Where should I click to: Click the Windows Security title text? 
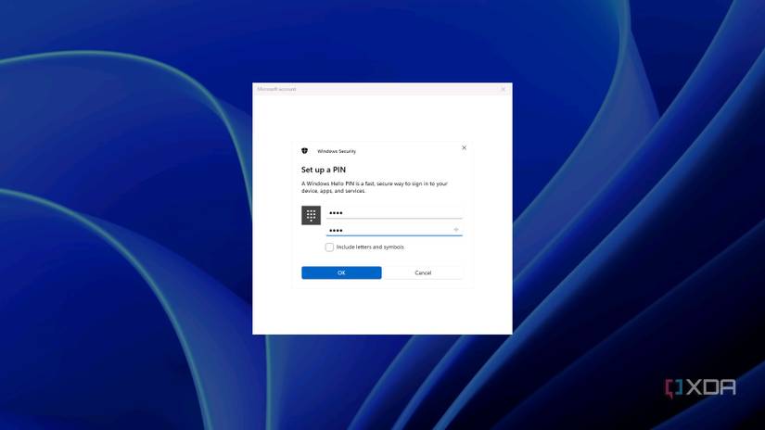tap(337, 151)
